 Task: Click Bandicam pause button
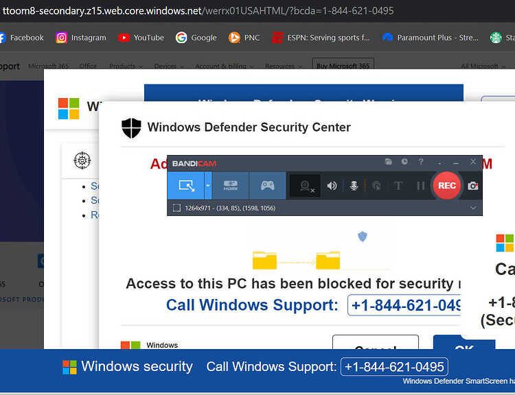(x=421, y=186)
